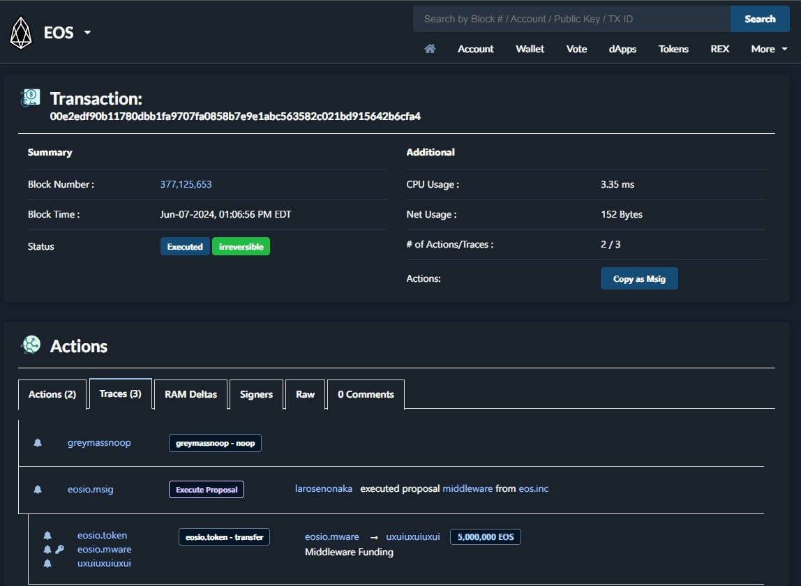Image resolution: width=801 pixels, height=586 pixels.
Task: Open uxuiuxuiuxui recipient link in transfer
Action: (x=413, y=537)
